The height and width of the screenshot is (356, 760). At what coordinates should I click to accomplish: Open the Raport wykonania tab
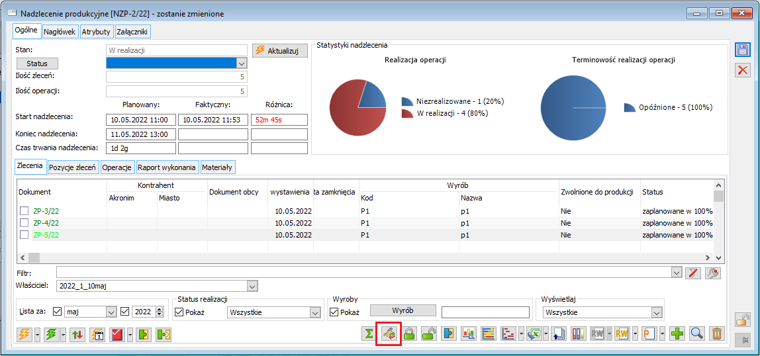point(167,167)
